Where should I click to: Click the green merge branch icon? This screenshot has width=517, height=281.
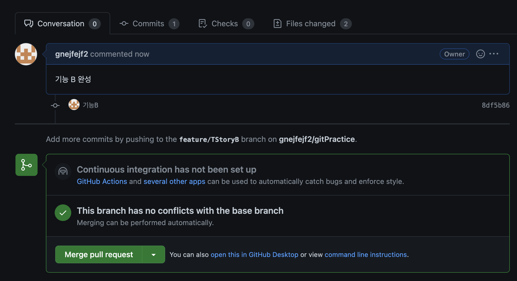point(27,165)
